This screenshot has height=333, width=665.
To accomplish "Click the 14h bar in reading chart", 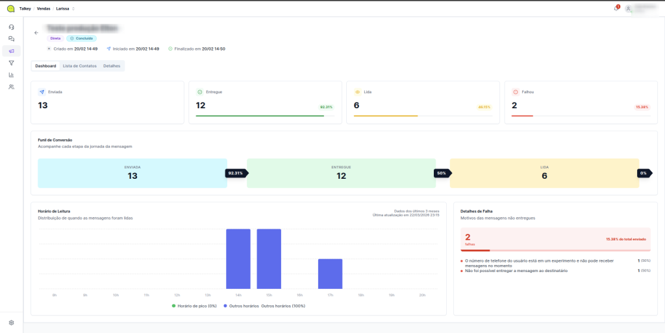I will 238,258.
